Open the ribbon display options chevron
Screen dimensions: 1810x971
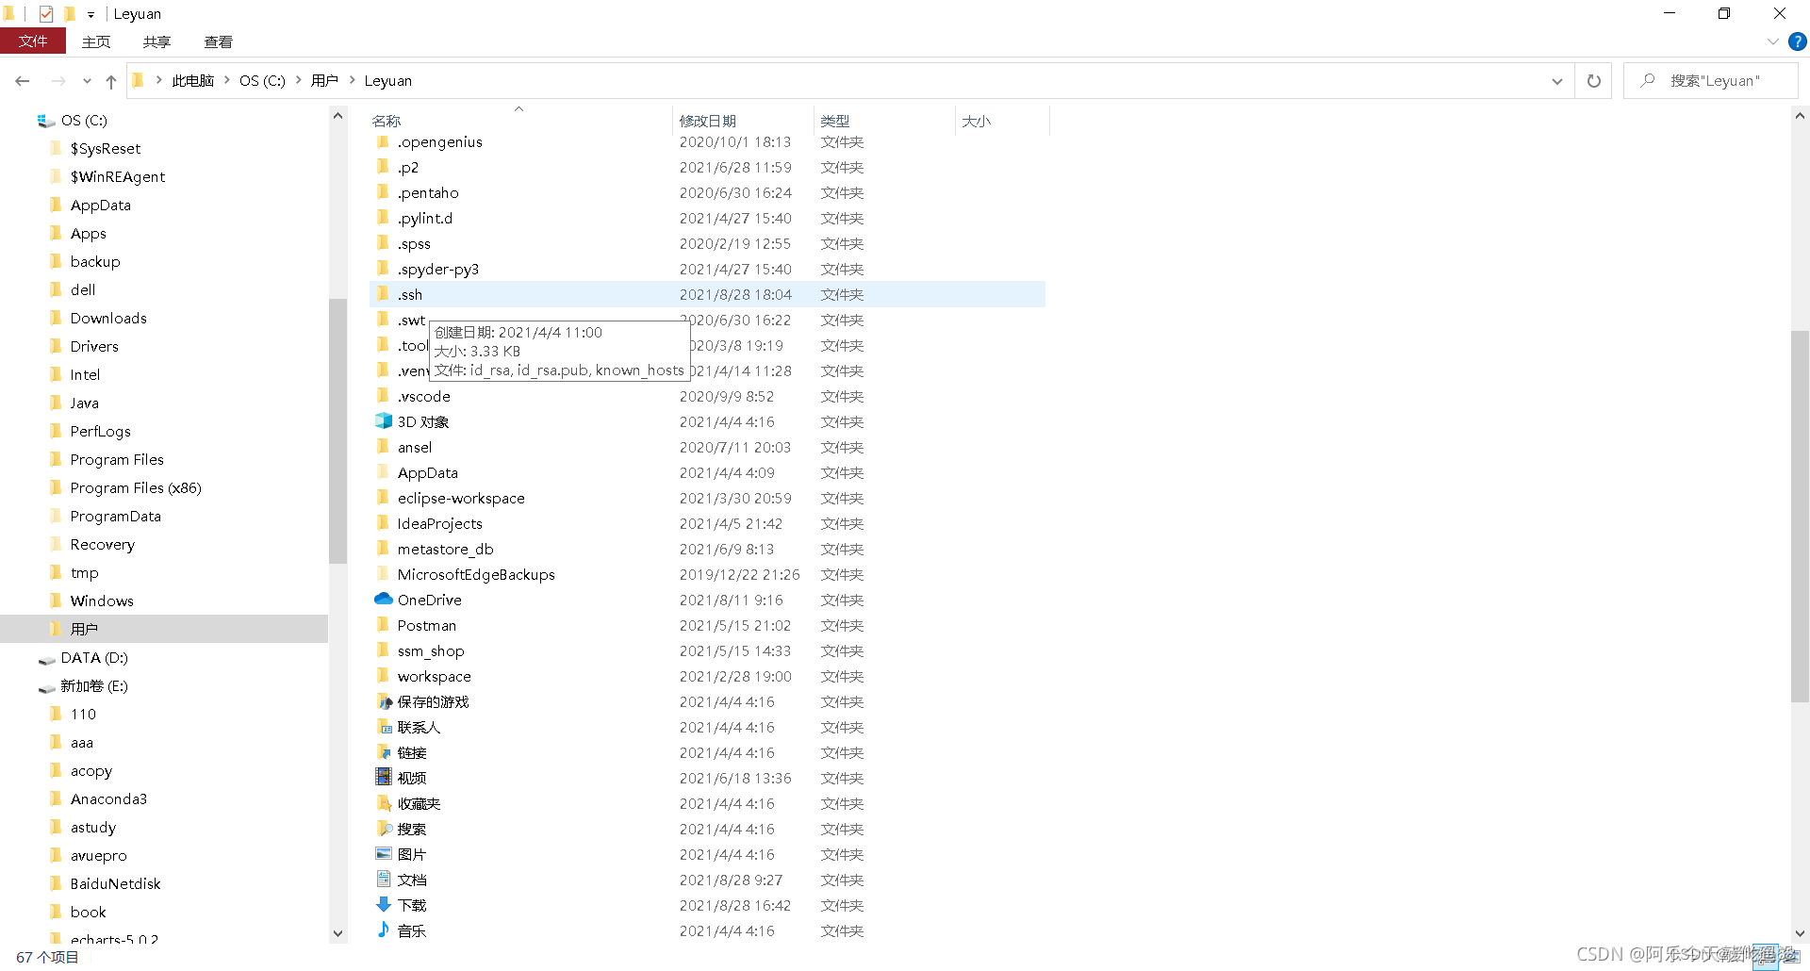pos(1772,41)
